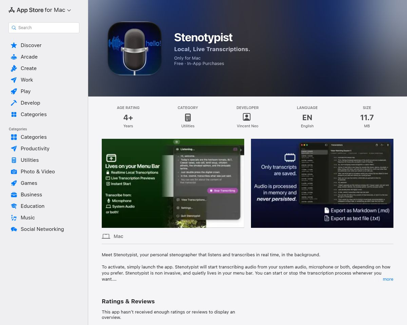Click the top Categories grid icon
The height and width of the screenshot is (325, 407).
(x=14, y=114)
